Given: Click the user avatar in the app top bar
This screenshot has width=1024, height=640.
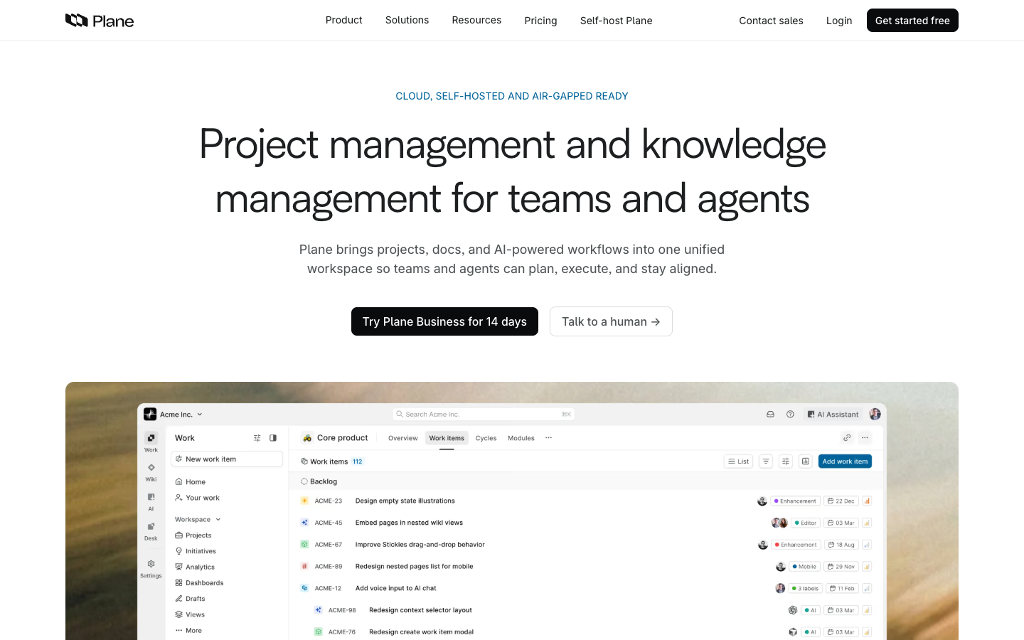Looking at the screenshot, I should point(875,414).
